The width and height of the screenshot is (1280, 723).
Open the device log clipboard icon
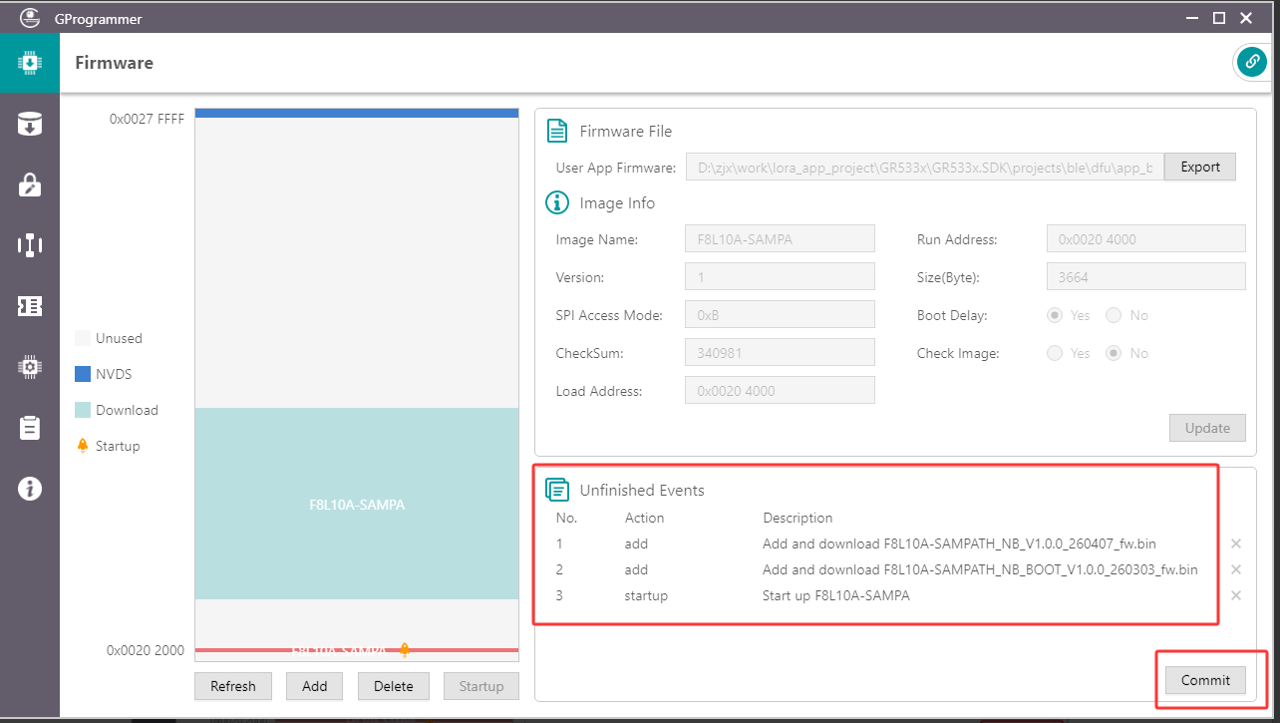30,428
